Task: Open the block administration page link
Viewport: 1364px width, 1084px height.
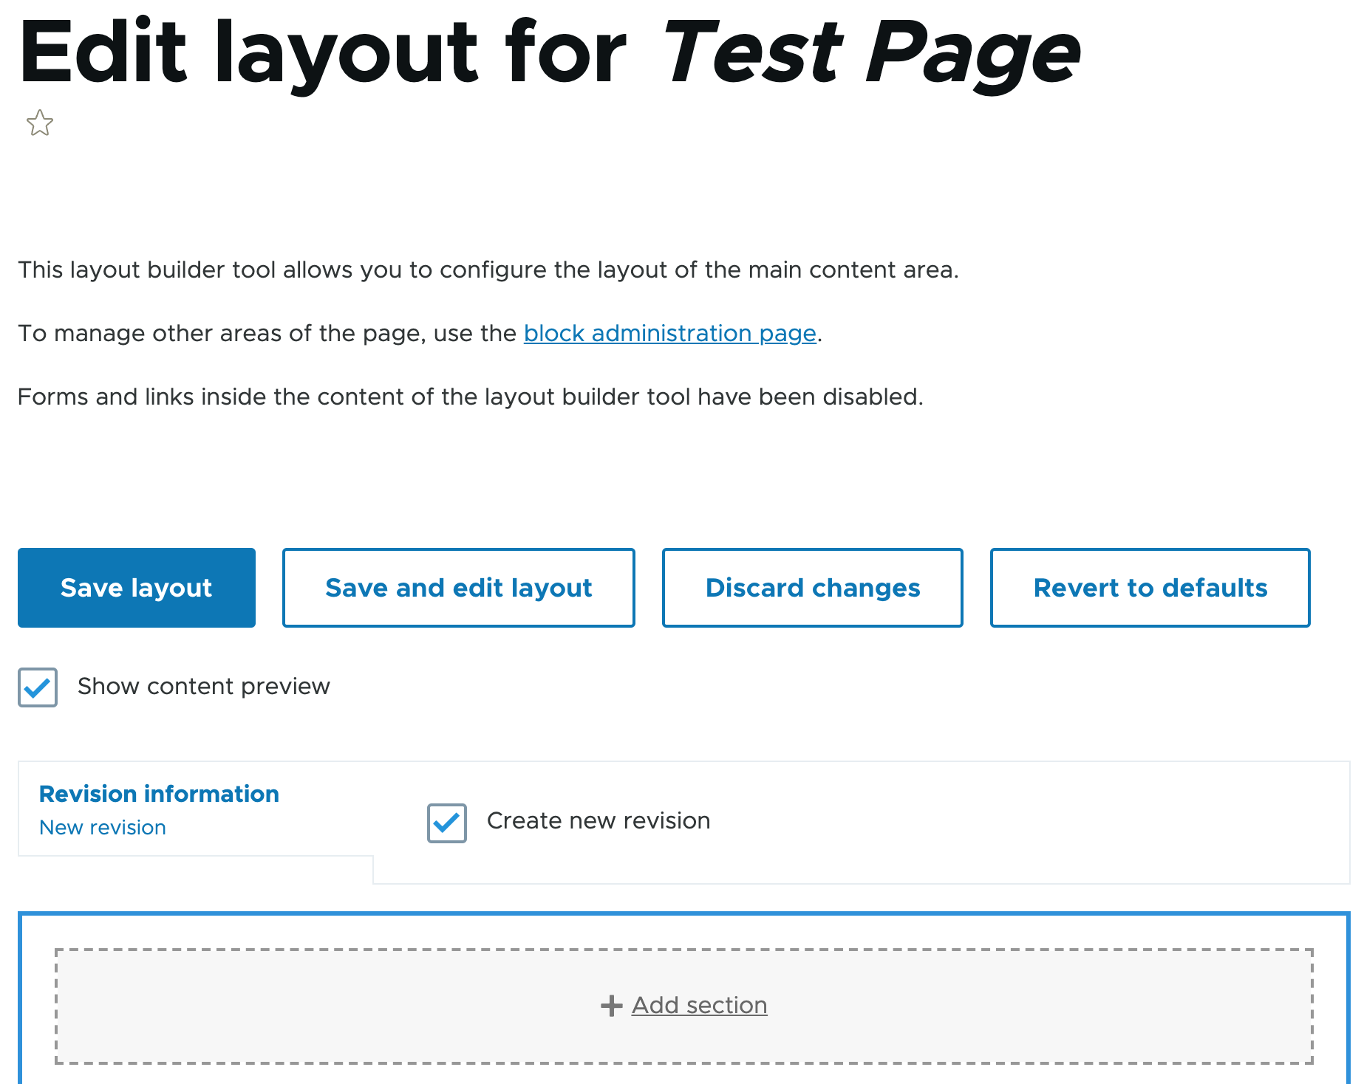Action: [x=669, y=333]
